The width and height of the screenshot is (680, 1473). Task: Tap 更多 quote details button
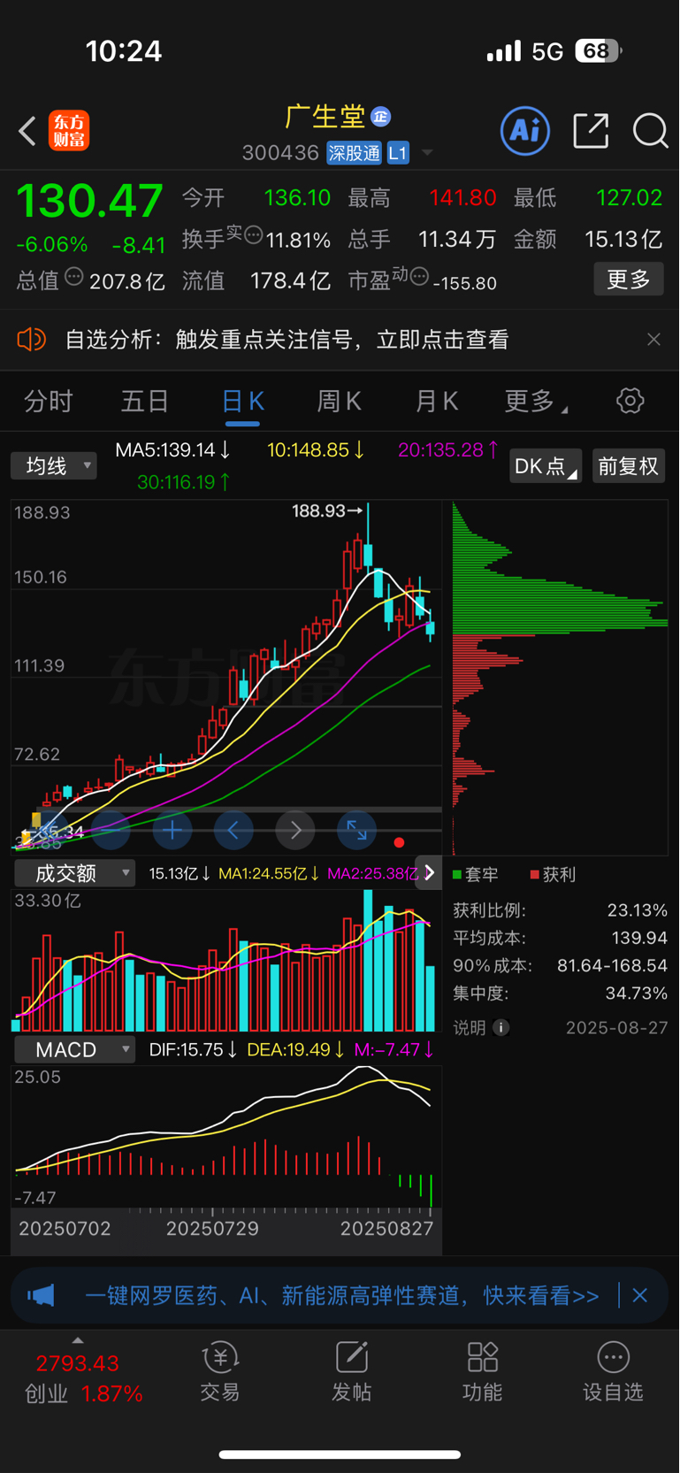point(629,280)
